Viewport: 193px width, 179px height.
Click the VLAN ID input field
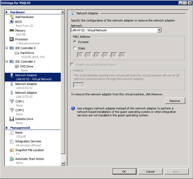click(79, 85)
